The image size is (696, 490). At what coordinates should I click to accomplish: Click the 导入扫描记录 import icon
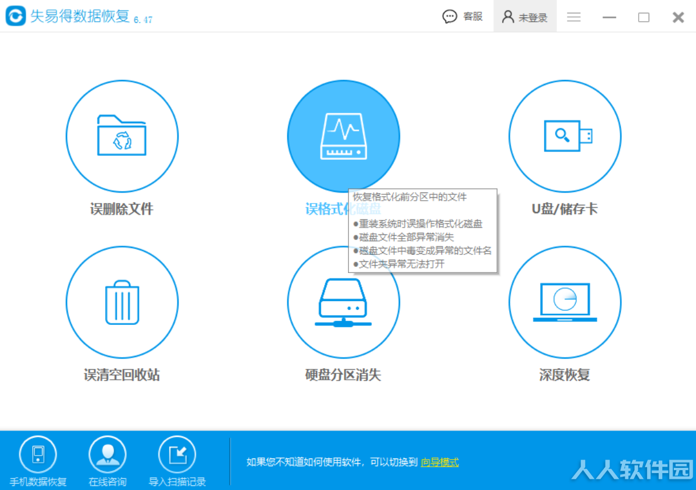(x=177, y=454)
